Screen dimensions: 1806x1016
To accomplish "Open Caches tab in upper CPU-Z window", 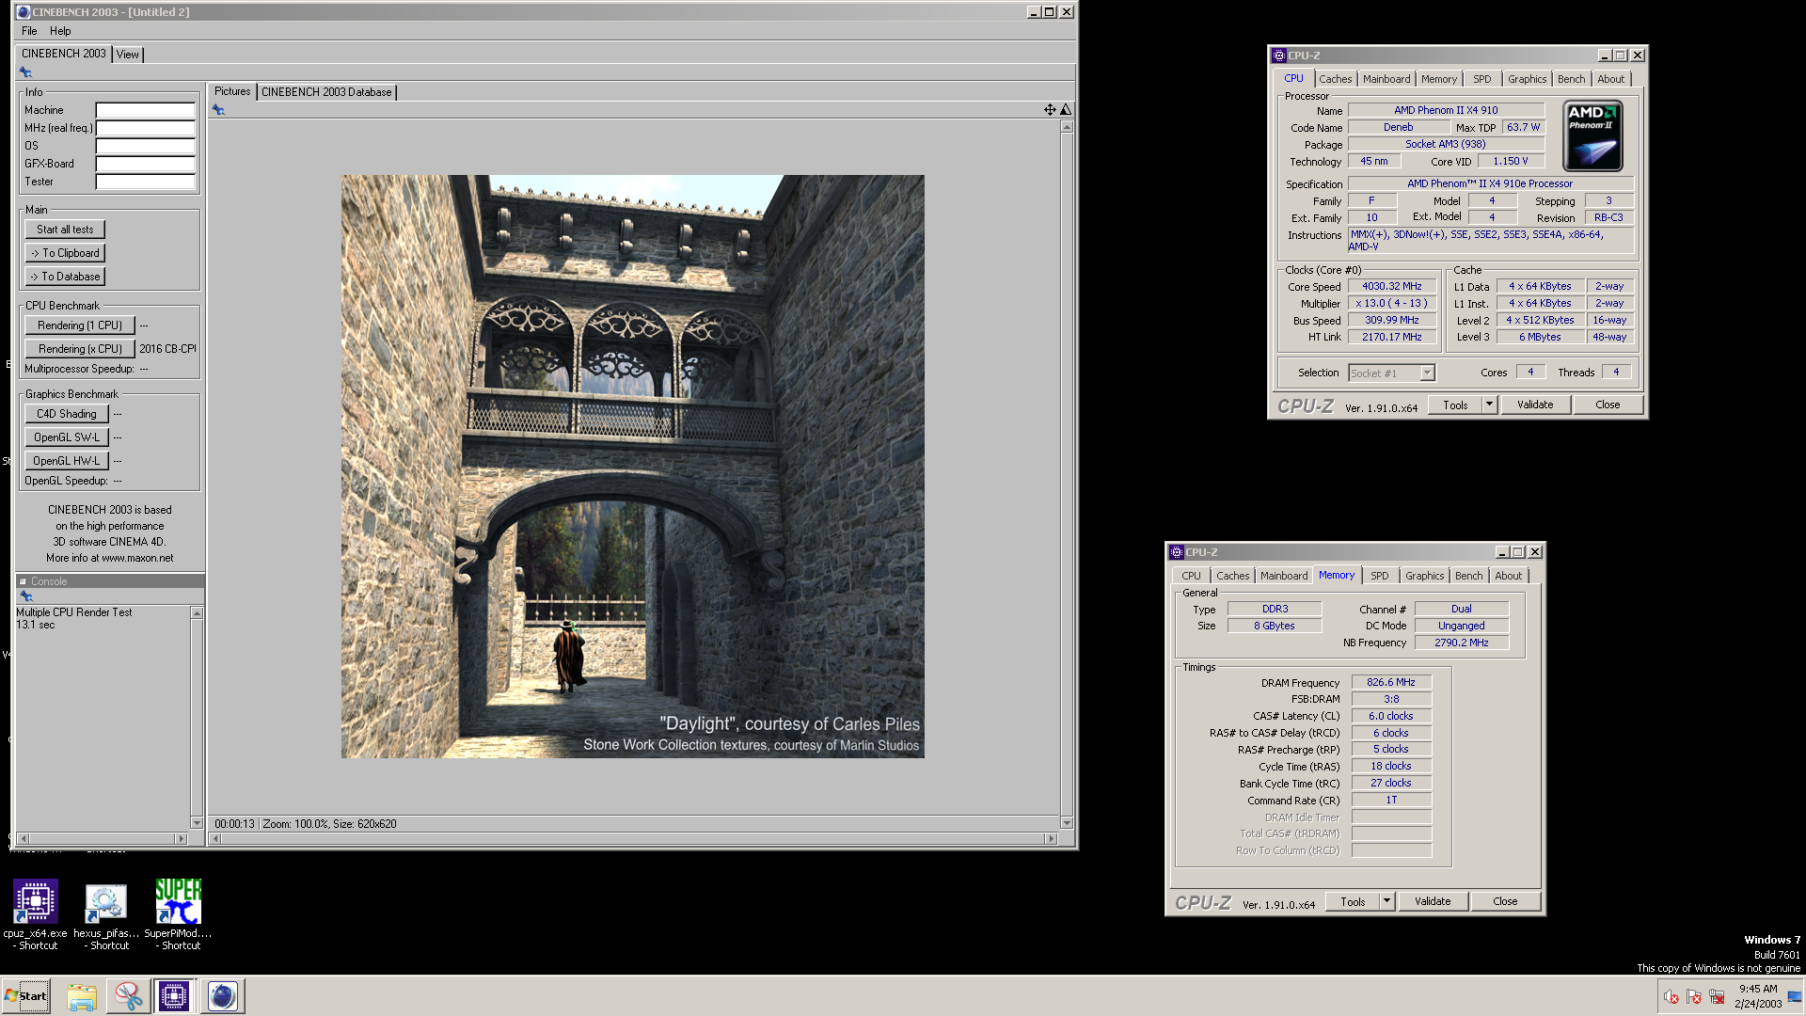I will click(x=1335, y=79).
